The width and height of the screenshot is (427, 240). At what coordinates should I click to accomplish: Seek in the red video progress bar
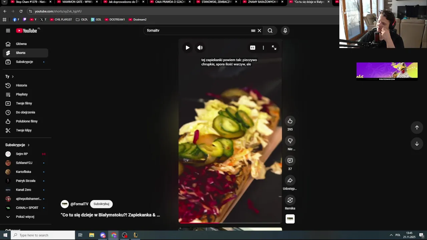coord(230,223)
